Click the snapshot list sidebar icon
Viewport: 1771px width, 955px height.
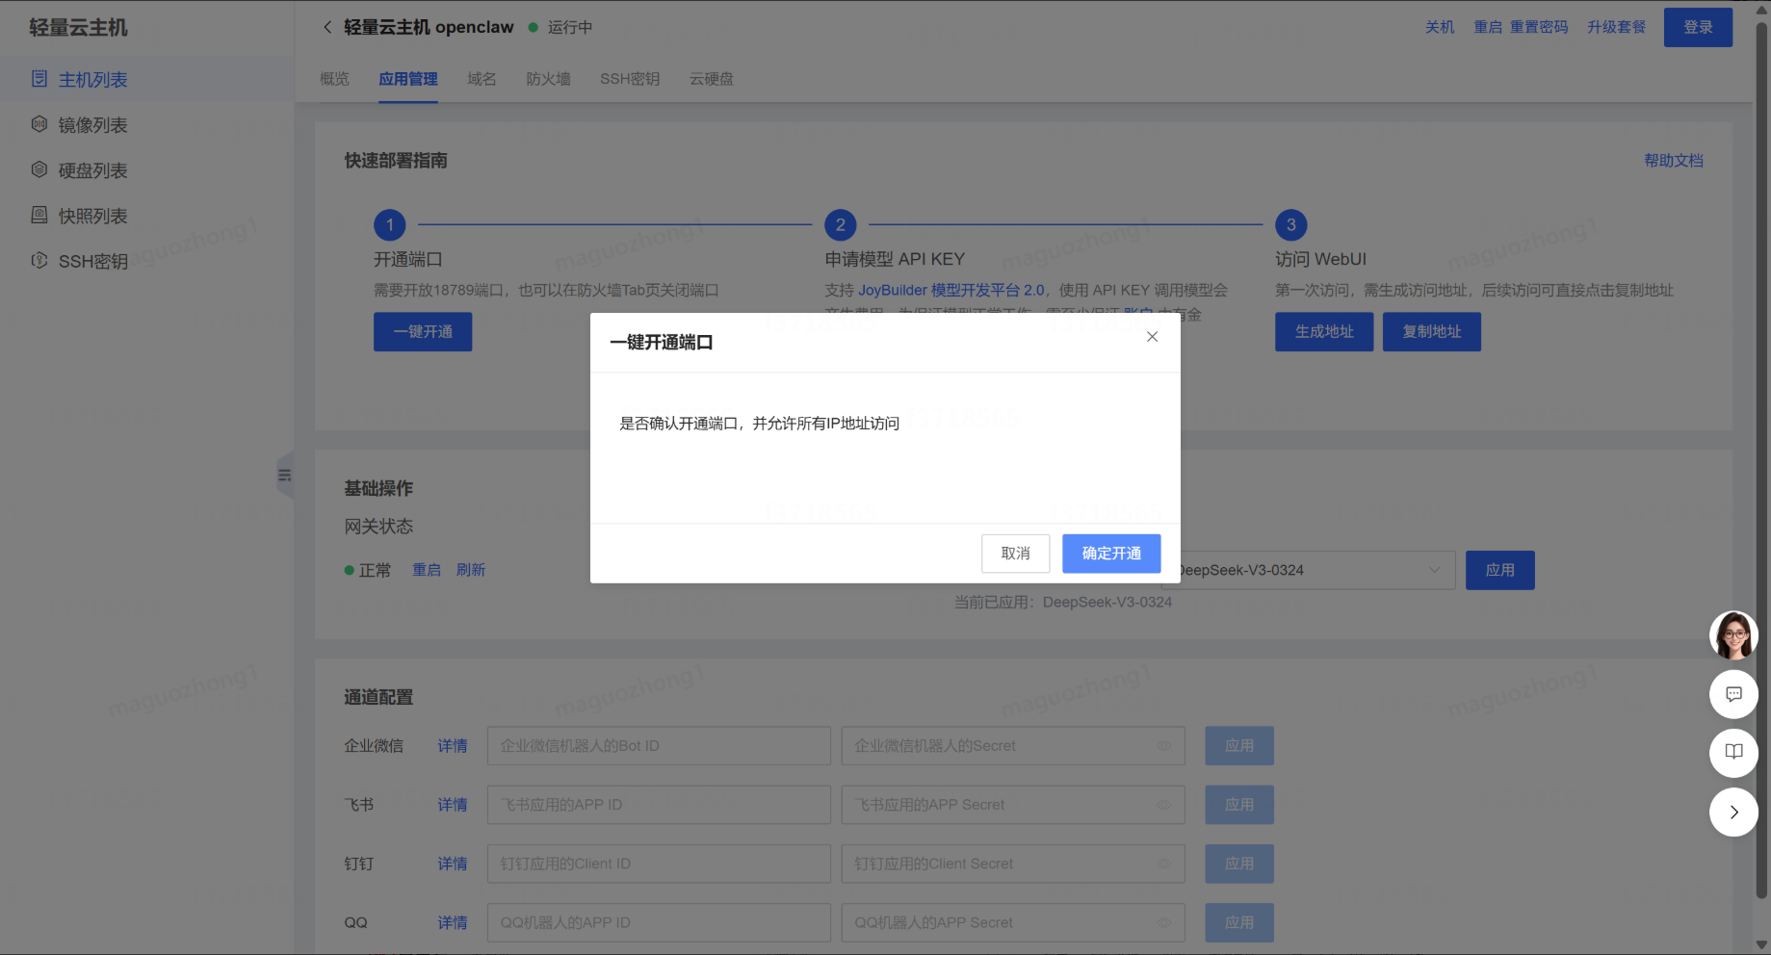coord(39,215)
